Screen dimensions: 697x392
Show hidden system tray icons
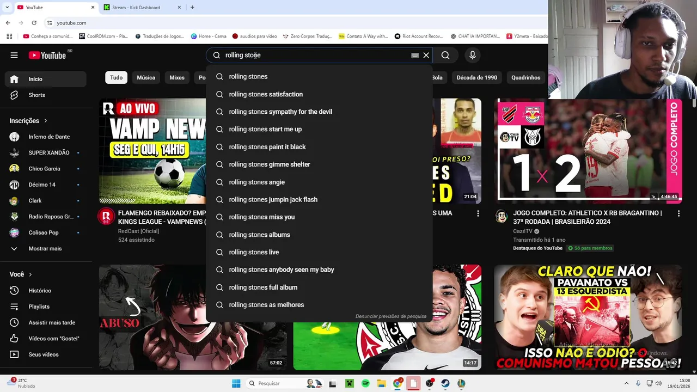[626, 384]
